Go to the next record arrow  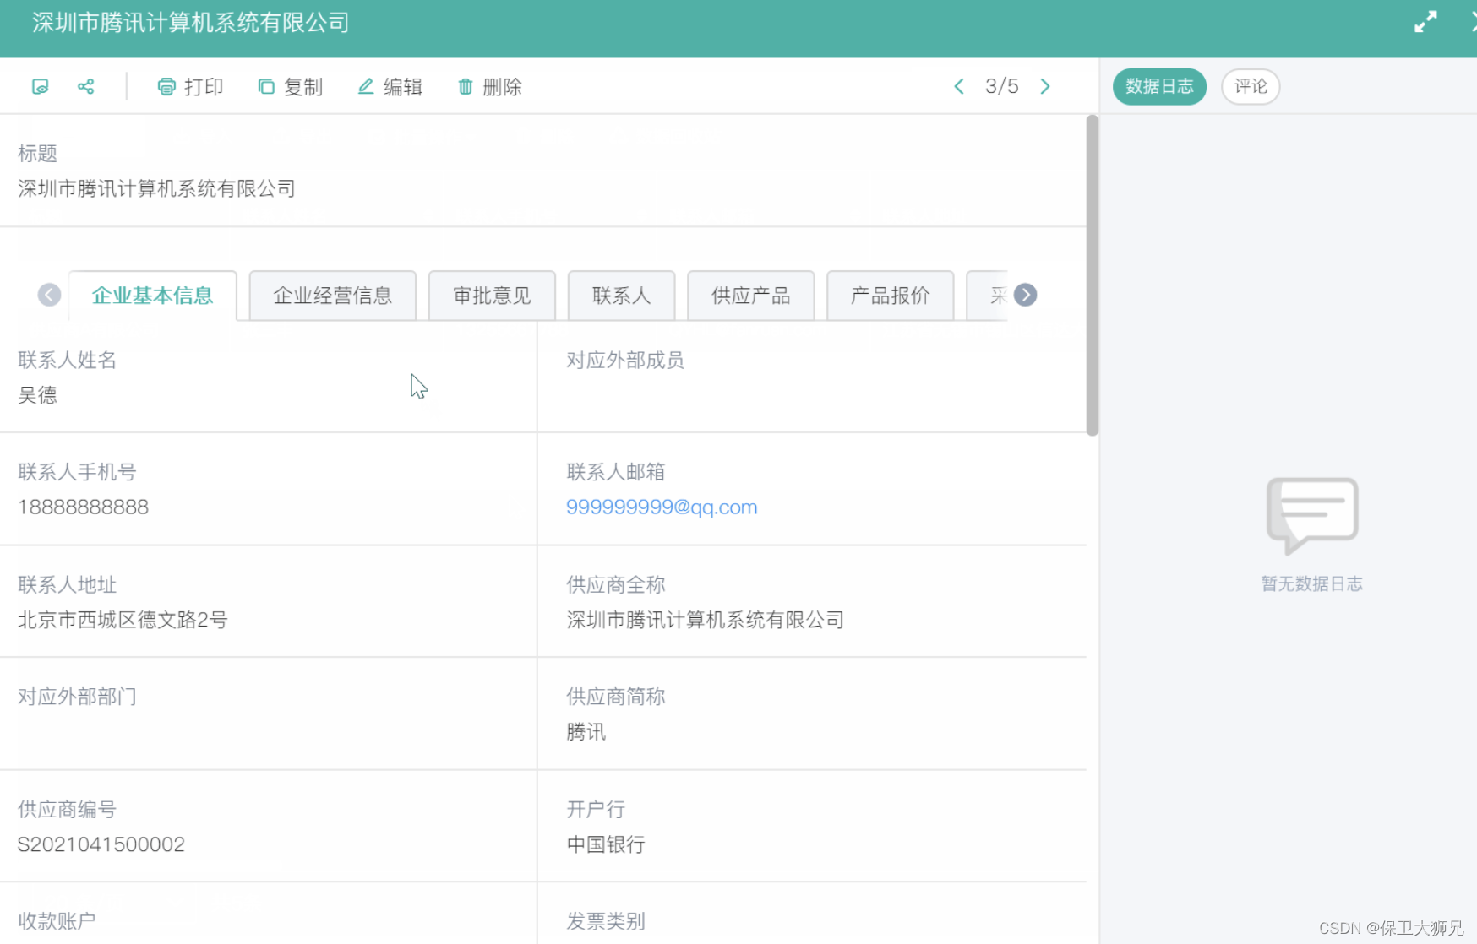[1045, 86]
